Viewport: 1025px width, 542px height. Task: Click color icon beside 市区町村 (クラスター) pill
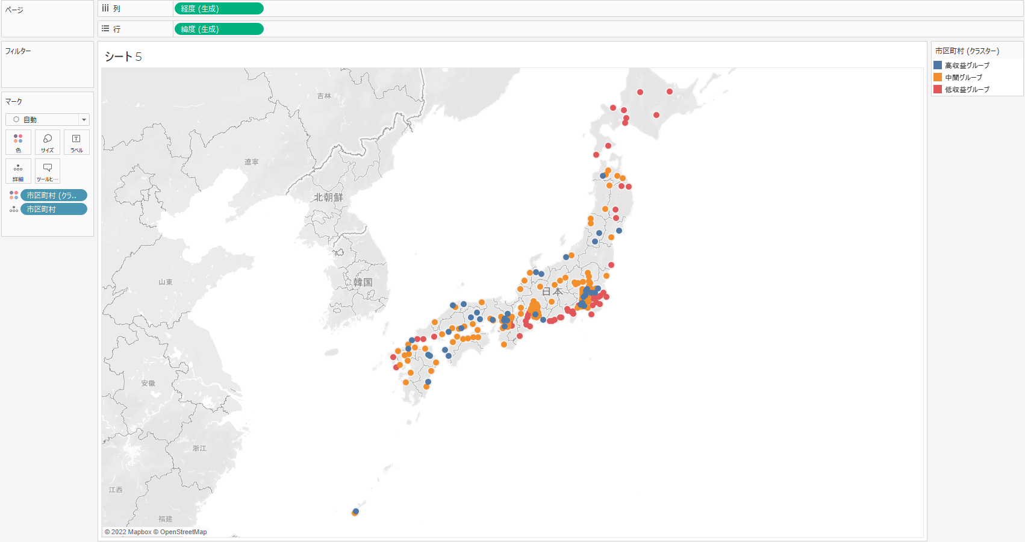(13, 195)
